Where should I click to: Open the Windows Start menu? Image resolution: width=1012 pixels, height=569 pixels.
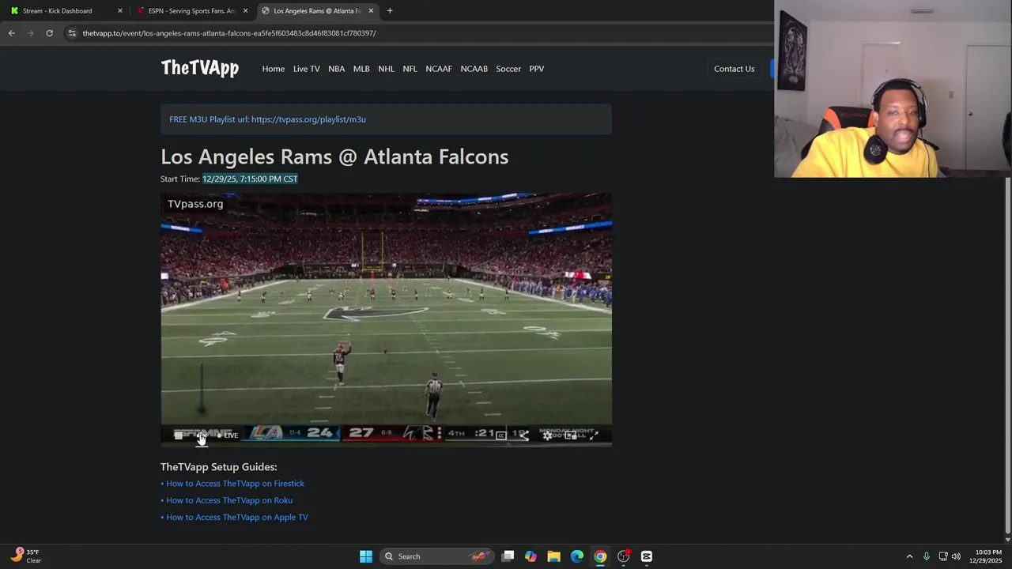(x=365, y=556)
